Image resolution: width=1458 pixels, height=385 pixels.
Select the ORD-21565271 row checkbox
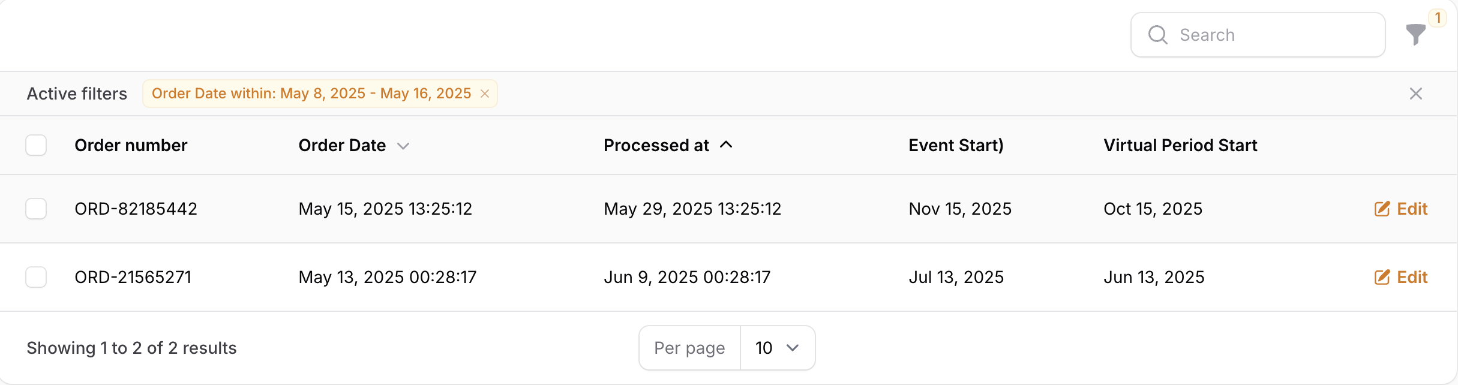[36, 277]
